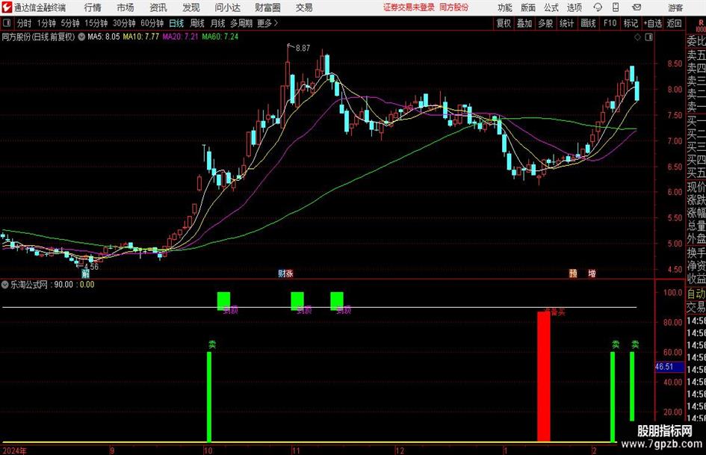Select the 日线 daily period
The image size is (706, 455).
176,23
